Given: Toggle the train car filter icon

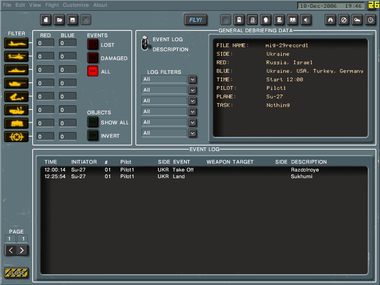Looking at the screenshot, I should click(x=16, y=124).
